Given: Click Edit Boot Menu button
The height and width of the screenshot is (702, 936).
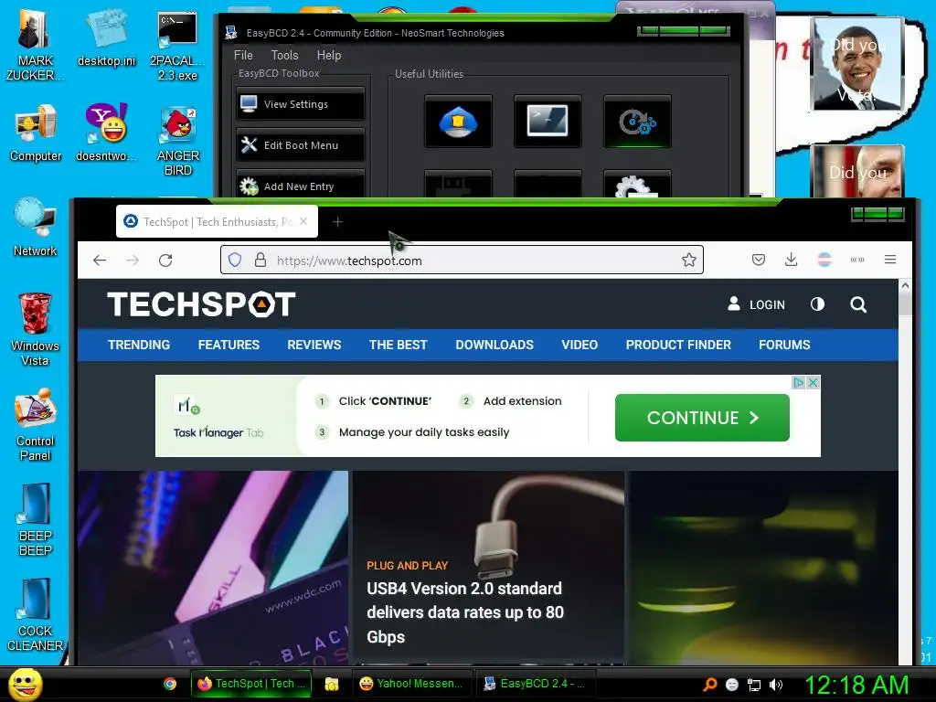Looking at the screenshot, I should coord(300,145).
